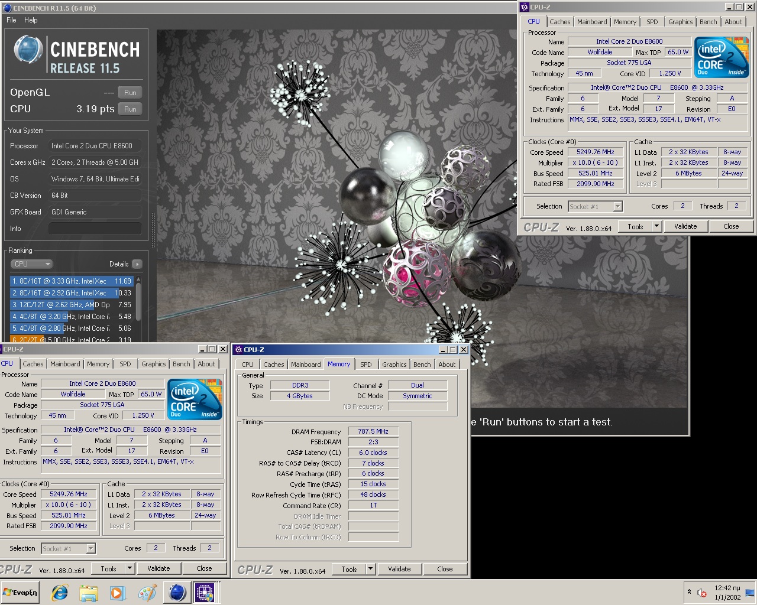This screenshot has height=605, width=757.
Task: Open Bench tab in top-right CPU-Z window
Action: [x=708, y=22]
